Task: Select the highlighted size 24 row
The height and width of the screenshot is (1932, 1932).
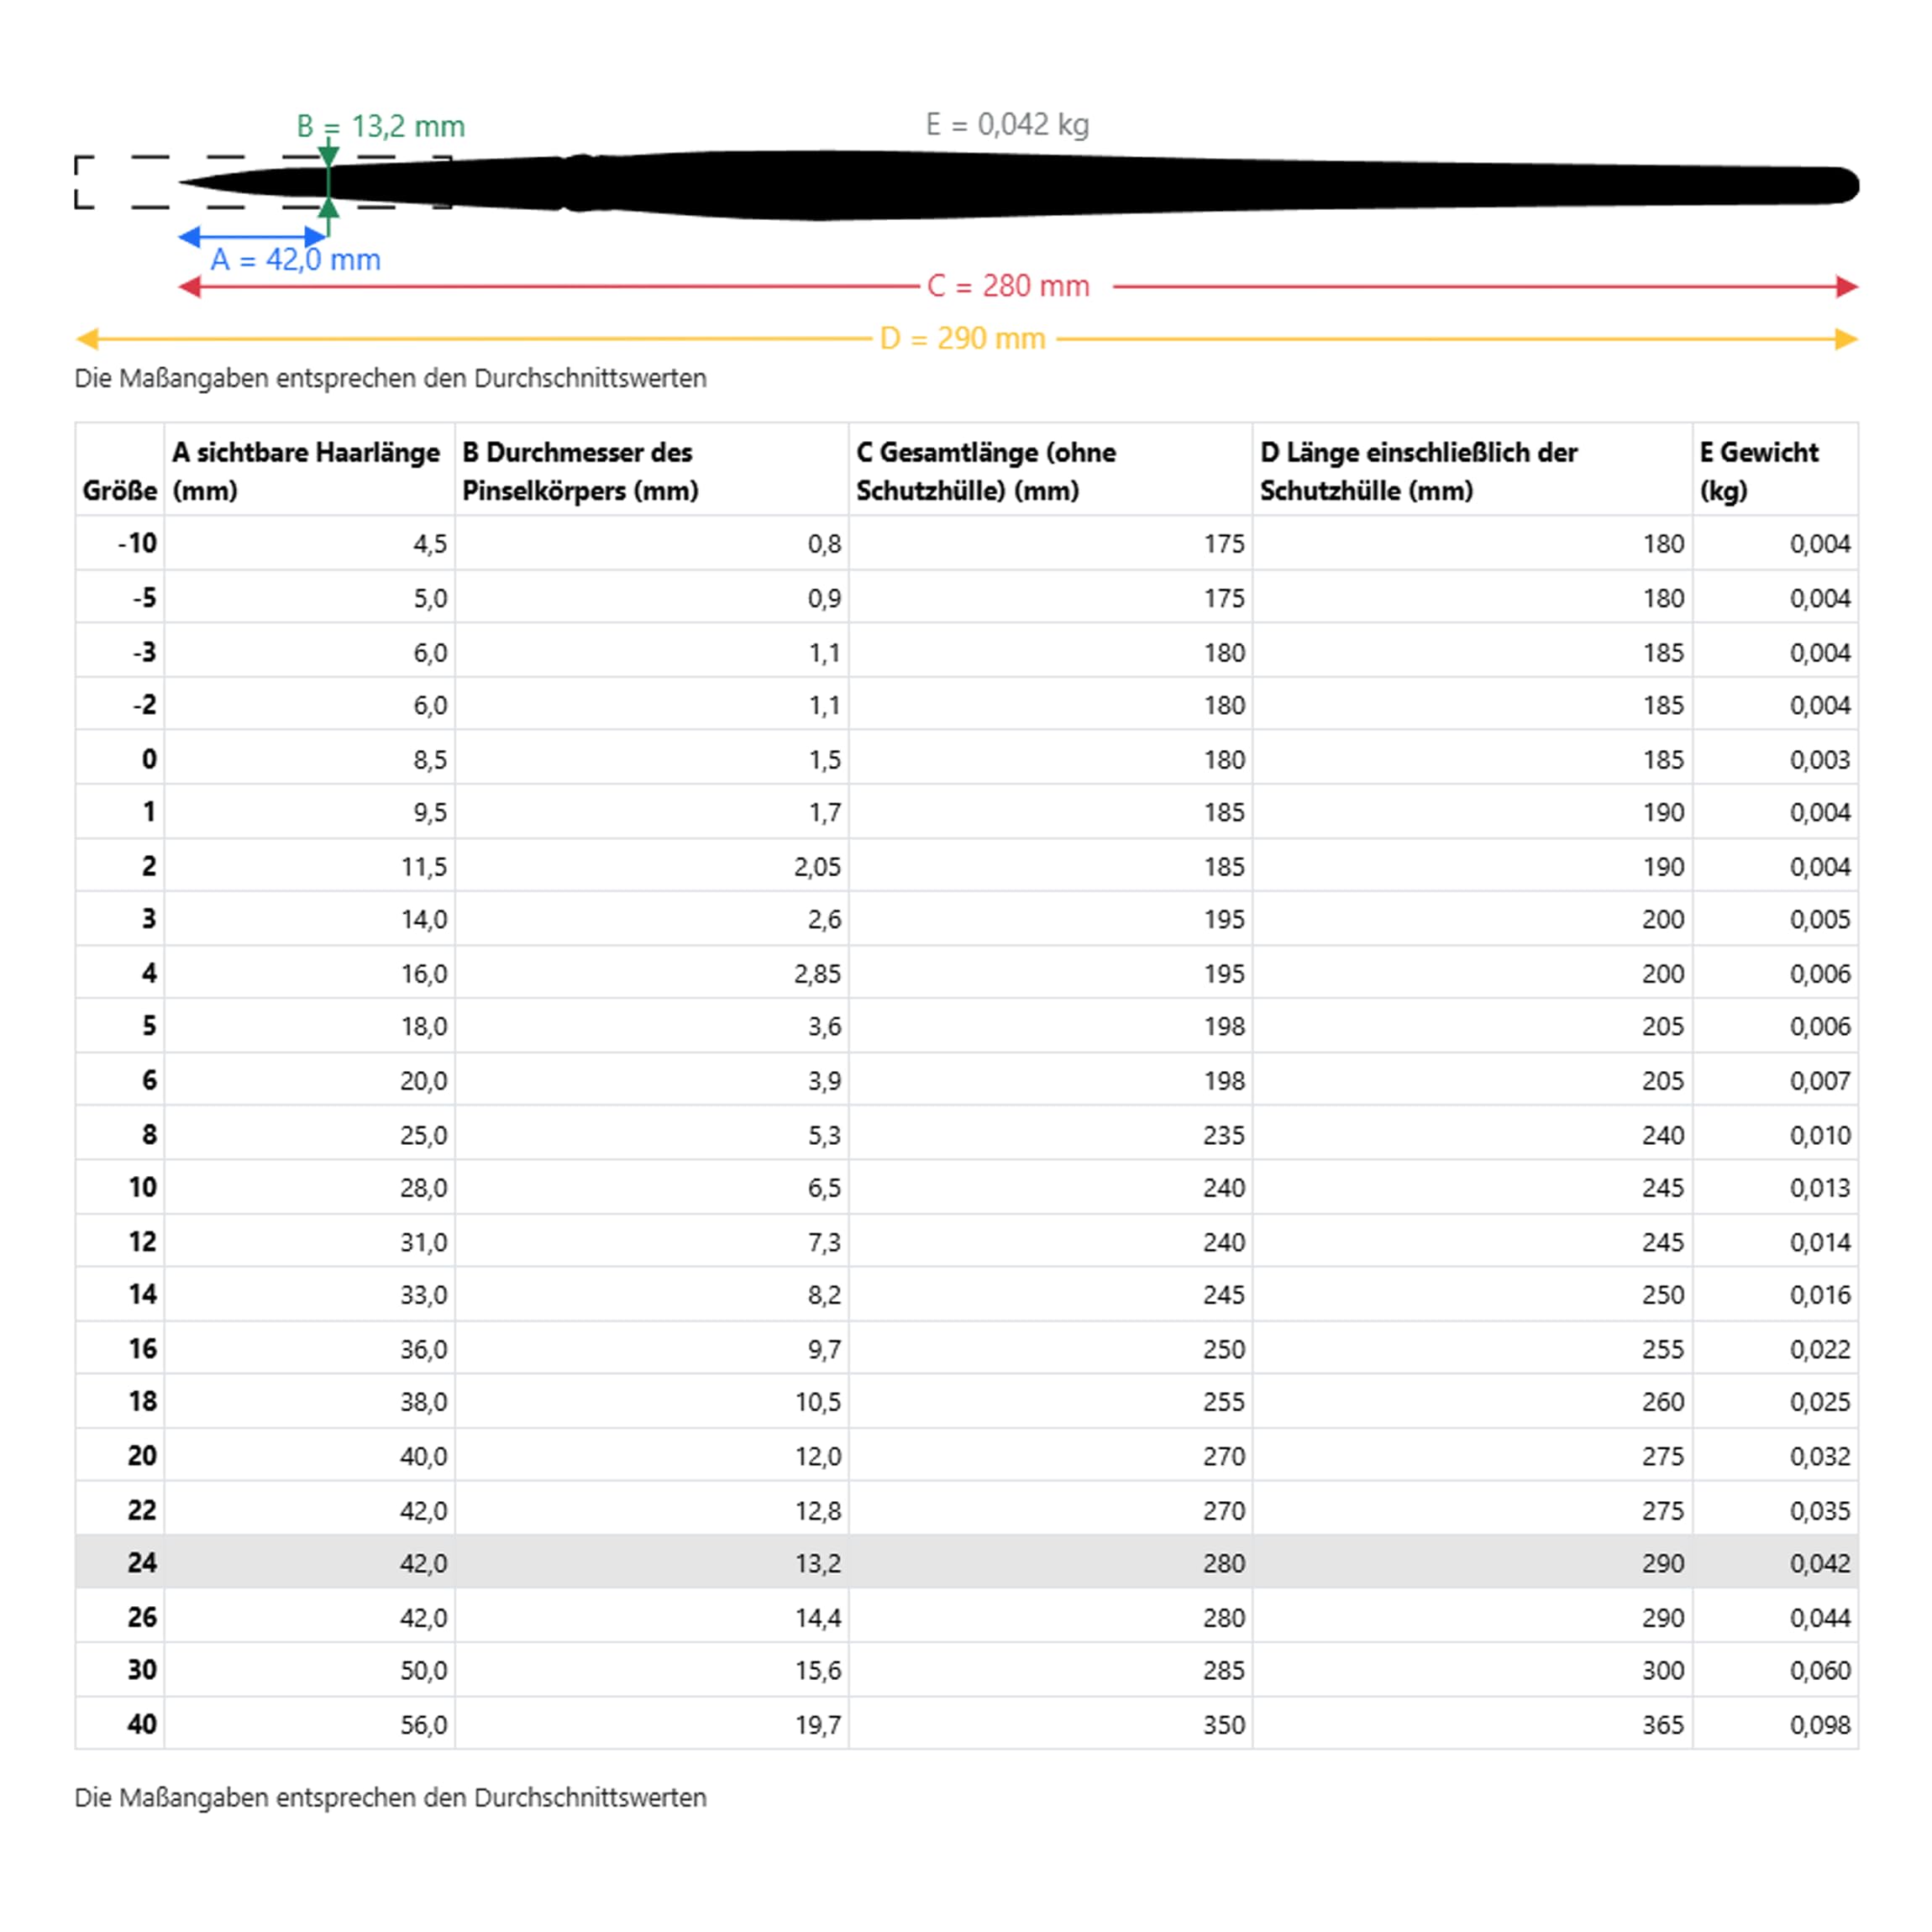Action: 966,1563
